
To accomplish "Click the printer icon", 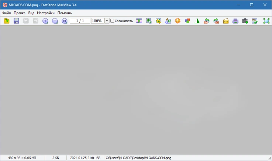I will pyautogui.click(x=235, y=21).
